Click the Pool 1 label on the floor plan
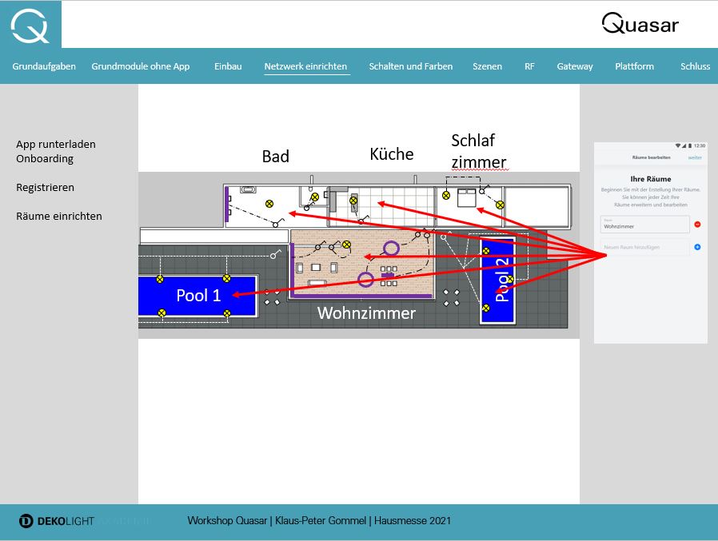The height and width of the screenshot is (541, 718). pos(199,296)
